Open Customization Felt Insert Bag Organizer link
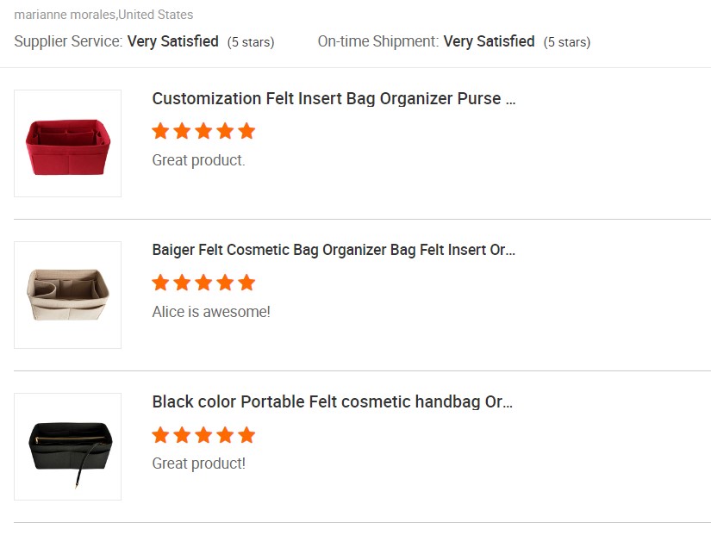The height and width of the screenshot is (535, 711). (x=334, y=98)
